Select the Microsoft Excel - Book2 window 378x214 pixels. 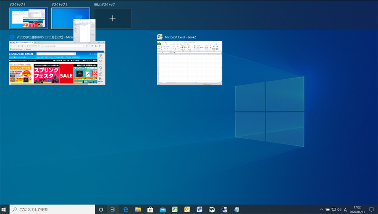[189, 63]
